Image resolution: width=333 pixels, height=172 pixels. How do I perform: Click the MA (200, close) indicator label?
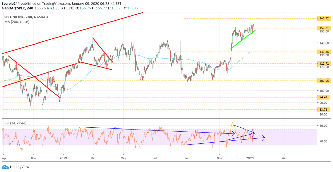[17, 22]
